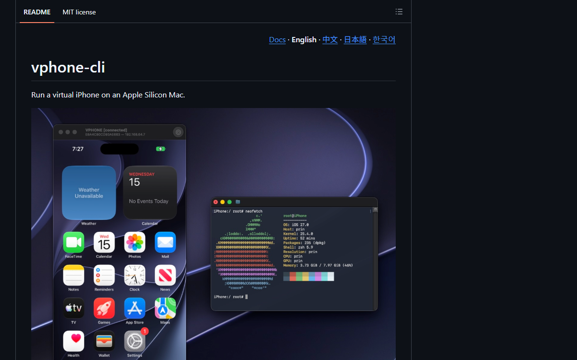577x360 pixels.
Task: Click the bold English language label
Action: point(304,39)
